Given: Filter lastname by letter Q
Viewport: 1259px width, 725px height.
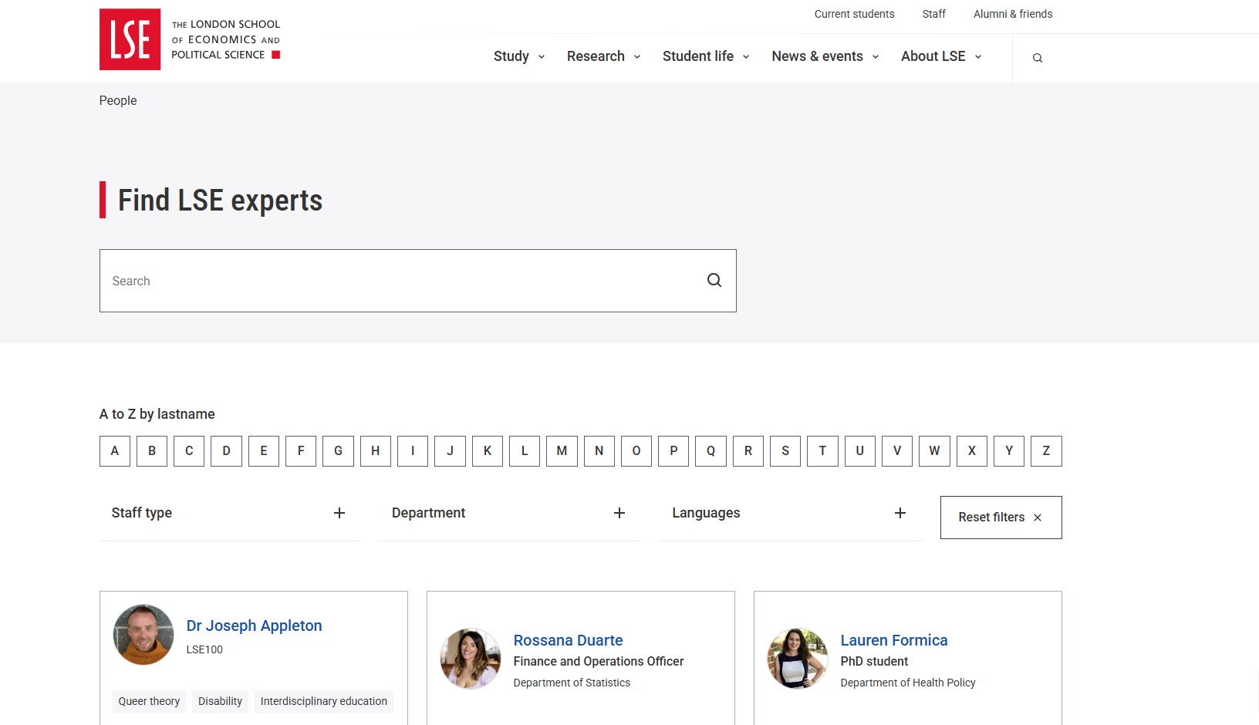Looking at the screenshot, I should pyautogui.click(x=711, y=451).
